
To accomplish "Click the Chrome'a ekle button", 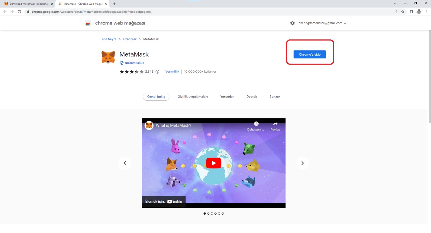I will (x=309, y=54).
